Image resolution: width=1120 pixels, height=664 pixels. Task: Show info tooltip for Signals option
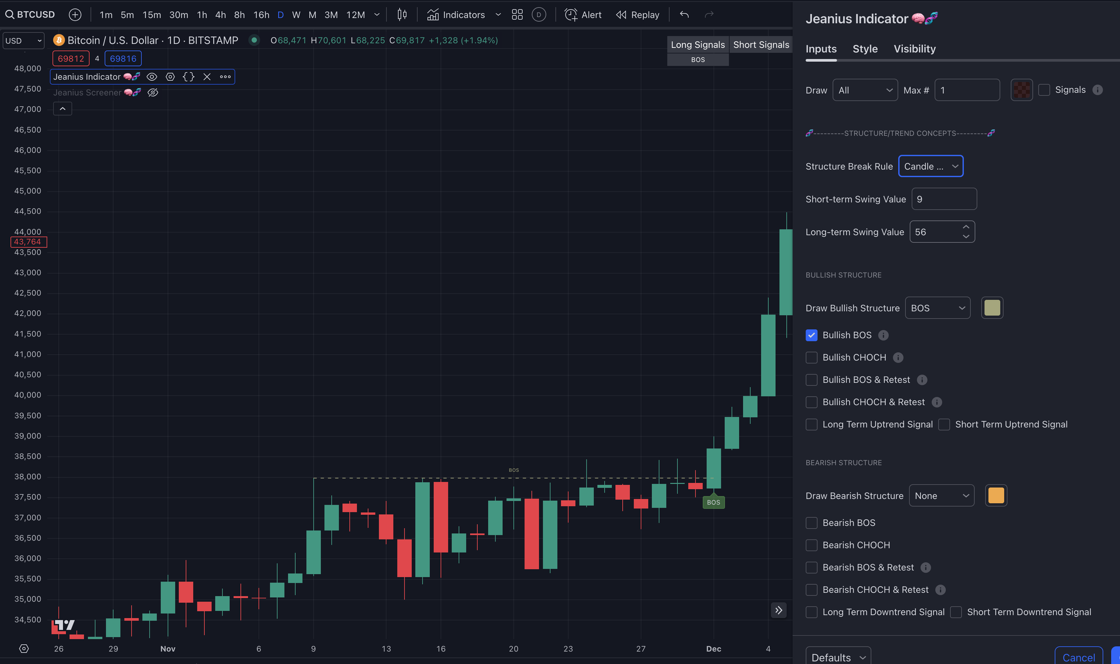1097,90
